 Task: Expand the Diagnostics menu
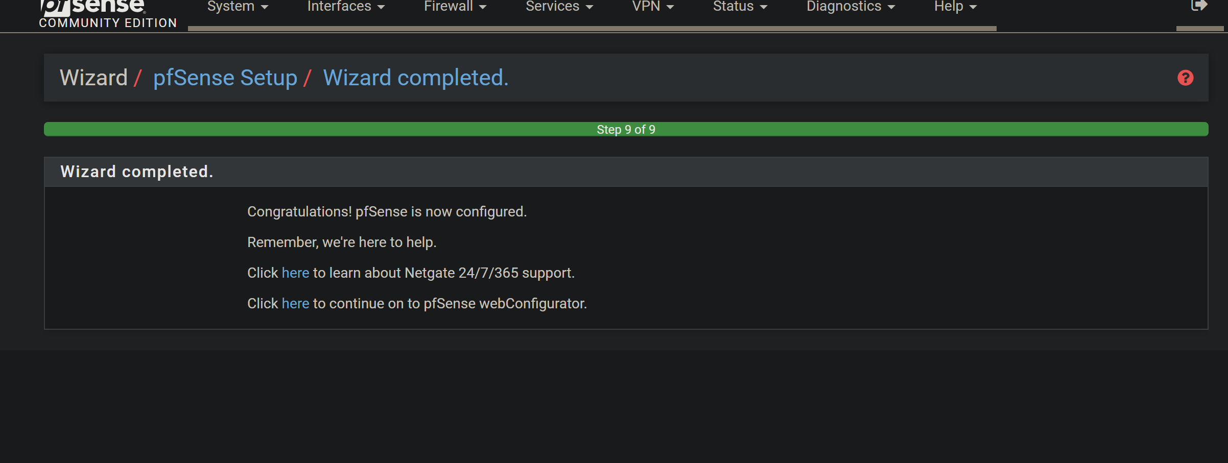coord(851,7)
